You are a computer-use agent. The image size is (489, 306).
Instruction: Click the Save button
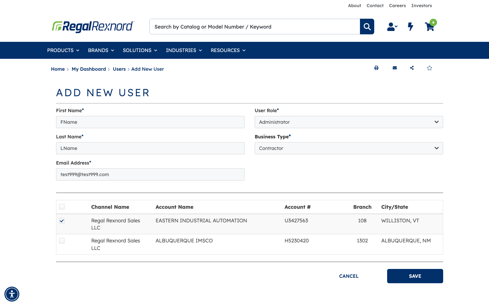[x=415, y=276]
